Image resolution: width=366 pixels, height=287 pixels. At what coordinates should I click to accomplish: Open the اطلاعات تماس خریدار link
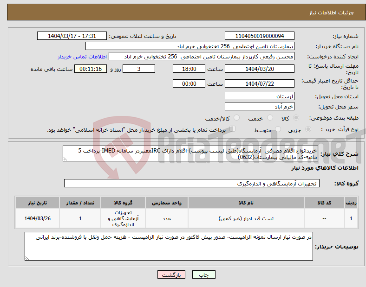pos(82,57)
